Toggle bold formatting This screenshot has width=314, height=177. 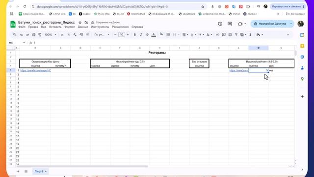[134, 35]
